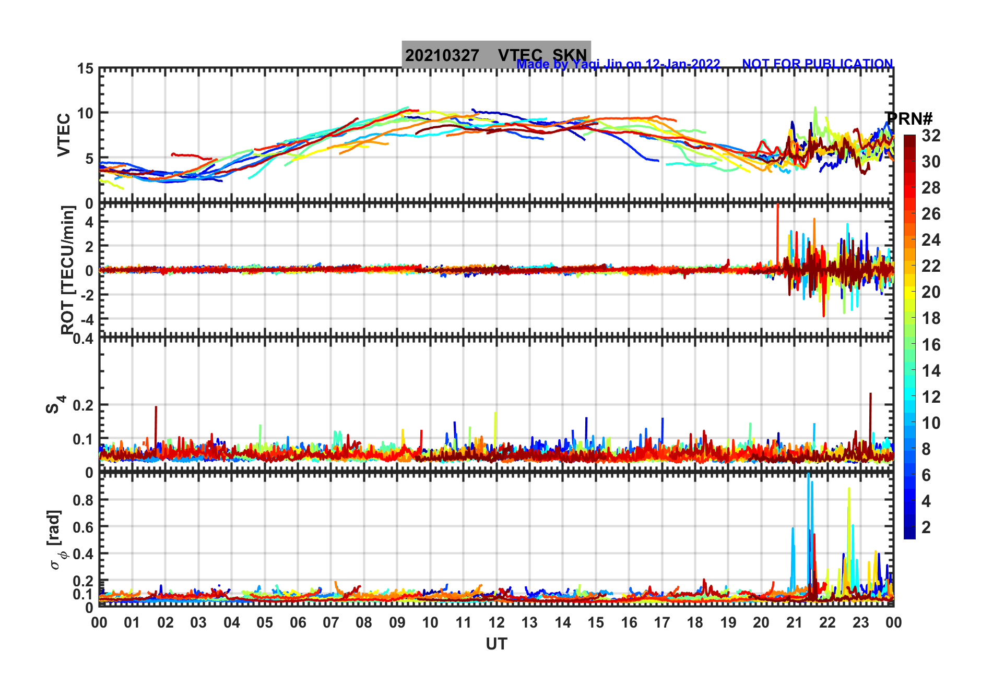Image resolution: width=993 pixels, height=674 pixels.
Task: Click the '06' hour tick on UT axis
Action: (298, 623)
